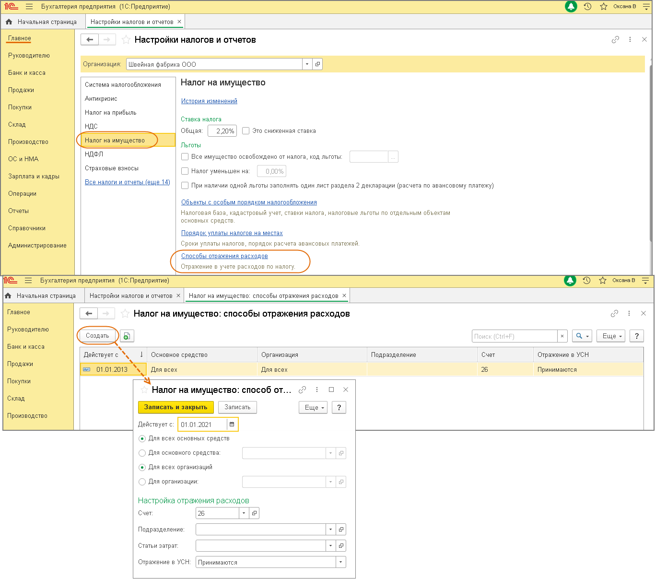Expand the Организация dropdown list
Screen dimensions: 655x579
coord(307,64)
